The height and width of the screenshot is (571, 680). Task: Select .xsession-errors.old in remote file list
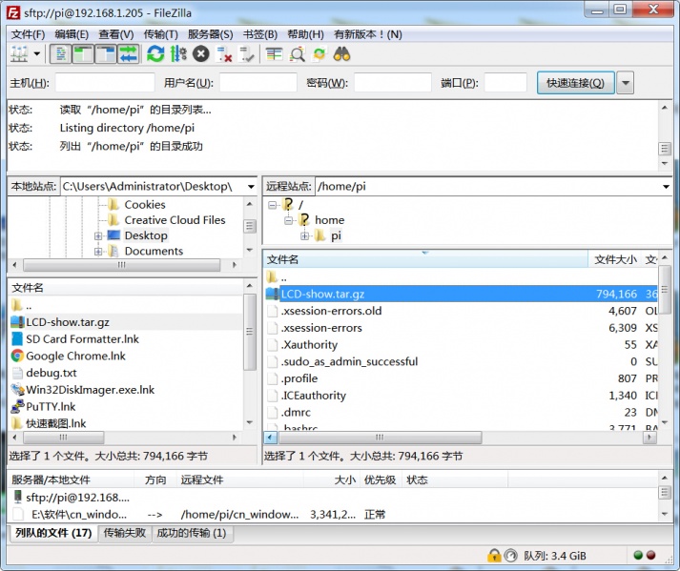(331, 311)
